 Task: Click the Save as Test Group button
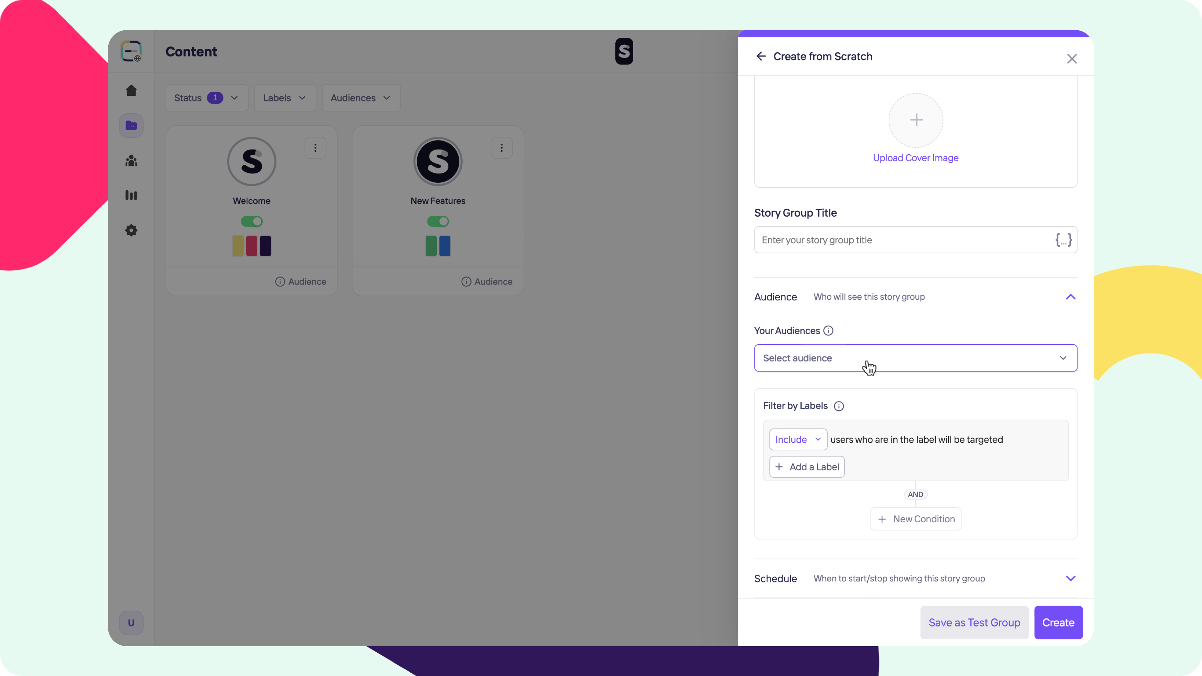coord(974,622)
